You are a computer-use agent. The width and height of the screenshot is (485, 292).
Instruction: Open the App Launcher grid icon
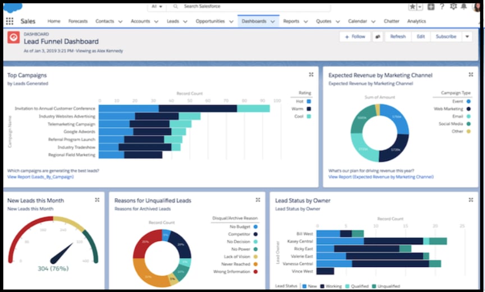10,21
